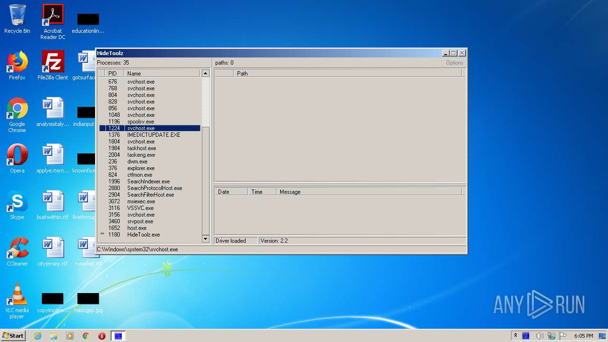Open Opera from the taskbar
This screenshot has height=342, width=608.
pos(102,336)
